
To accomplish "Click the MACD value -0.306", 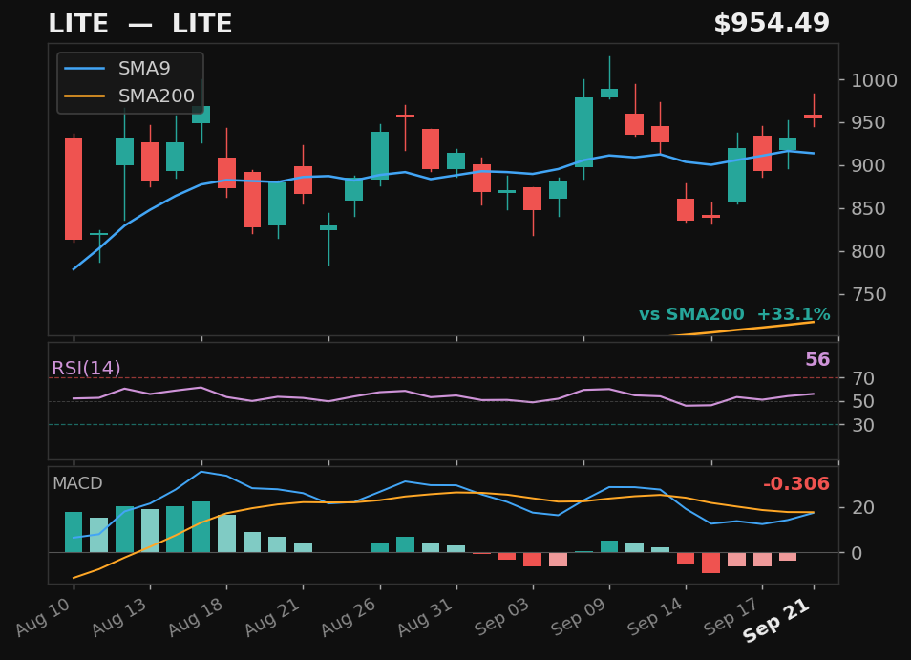I will tap(796, 483).
